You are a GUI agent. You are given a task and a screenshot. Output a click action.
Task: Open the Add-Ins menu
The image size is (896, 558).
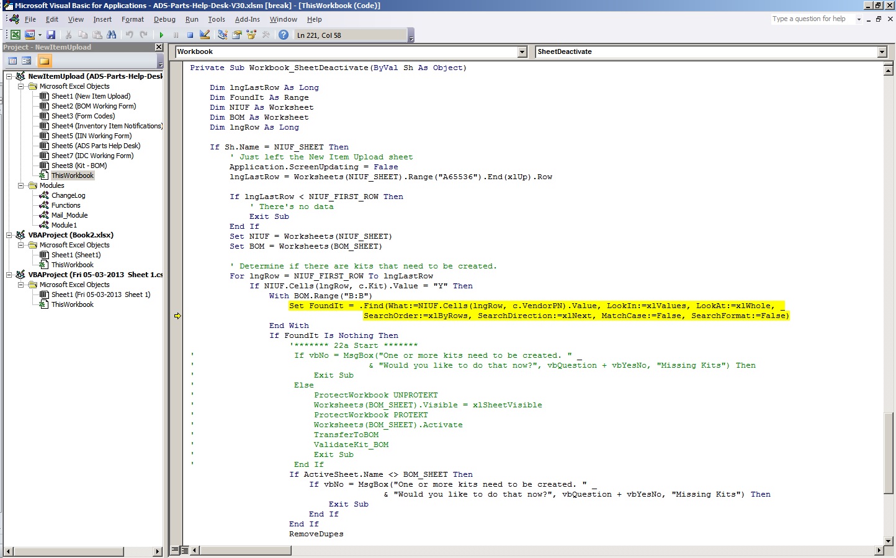[x=248, y=19]
